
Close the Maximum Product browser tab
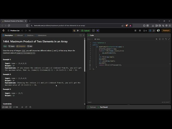coord(26,21)
